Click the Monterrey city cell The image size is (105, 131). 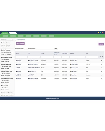tap(88, 75)
